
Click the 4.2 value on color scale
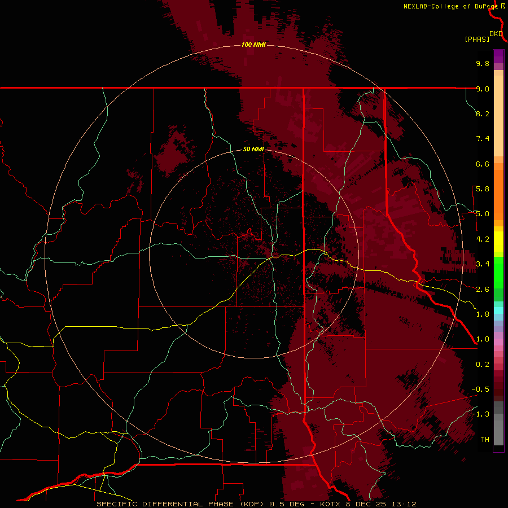483,239
